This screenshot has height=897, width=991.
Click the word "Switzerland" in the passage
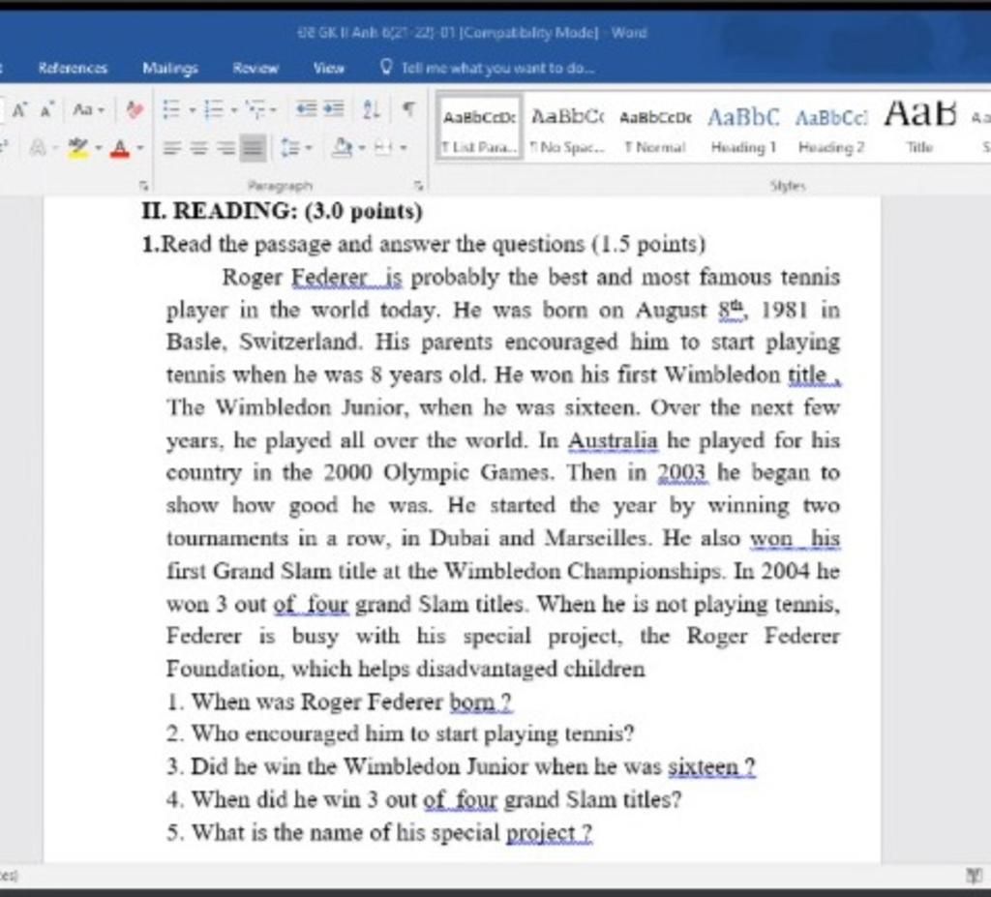(x=301, y=343)
